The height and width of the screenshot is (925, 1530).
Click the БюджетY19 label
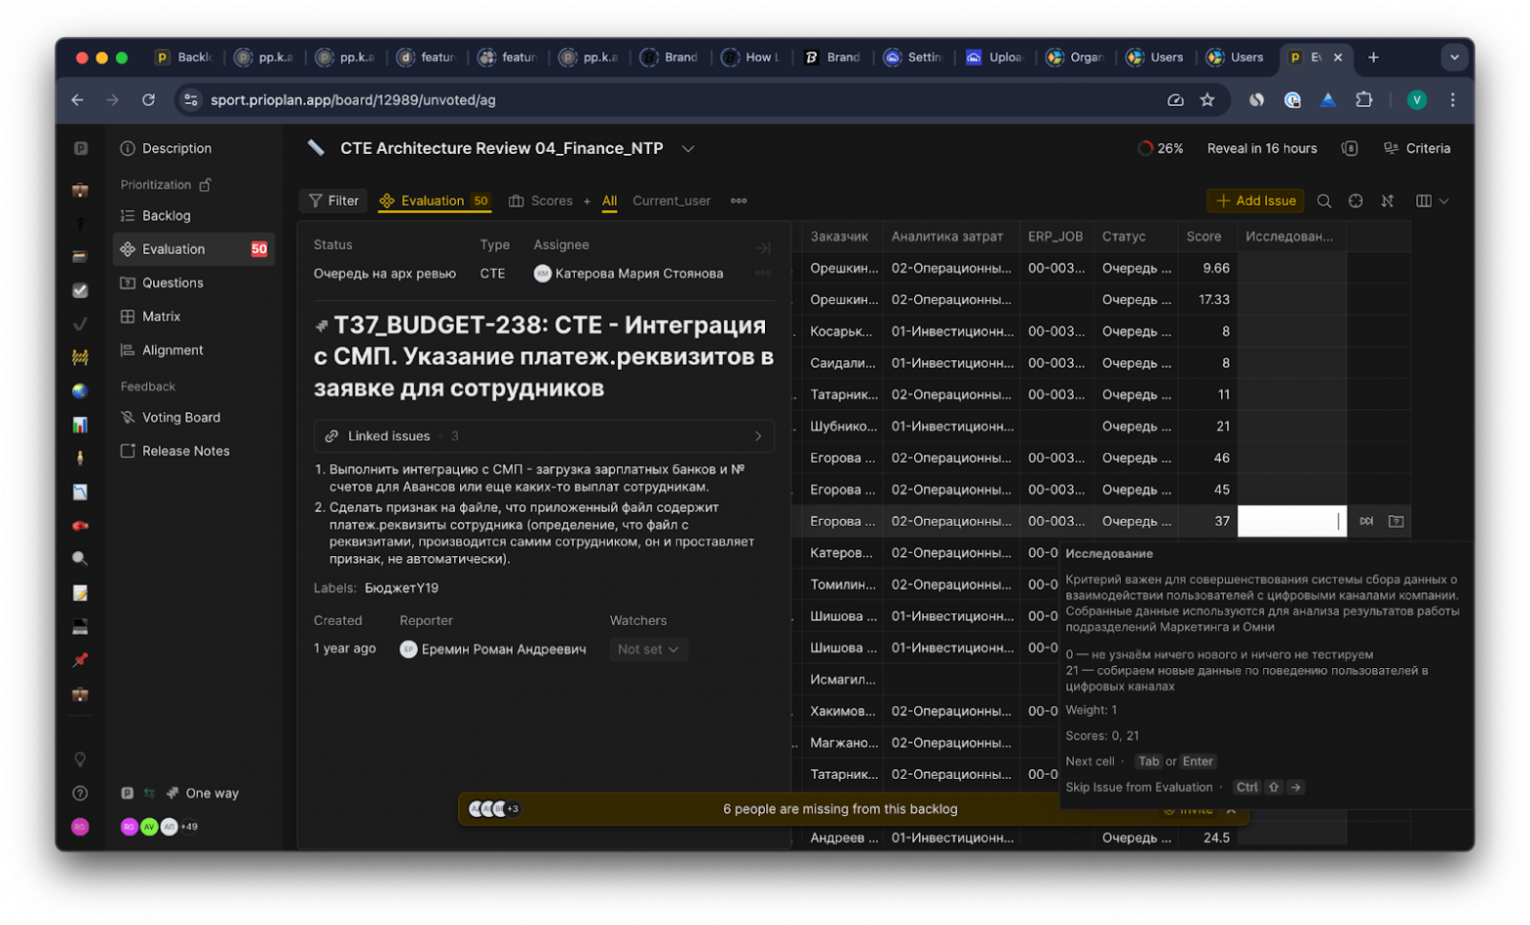pos(401,588)
